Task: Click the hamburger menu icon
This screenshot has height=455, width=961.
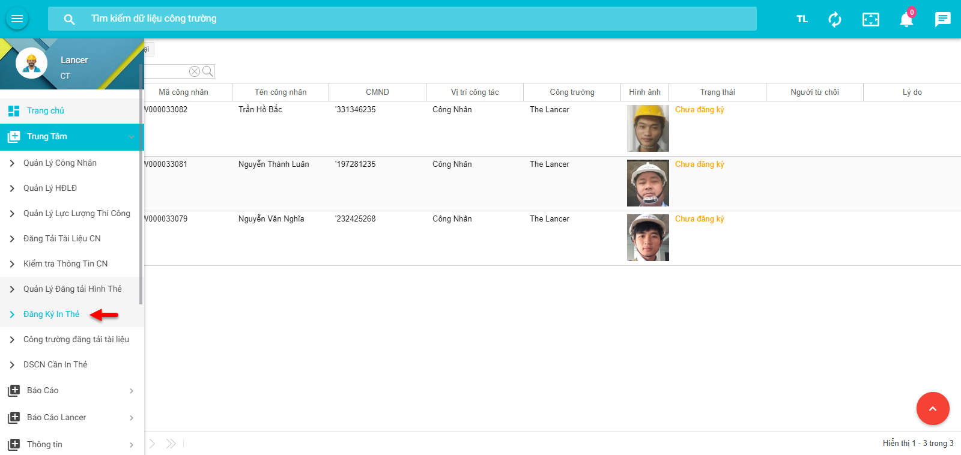Action: click(17, 19)
